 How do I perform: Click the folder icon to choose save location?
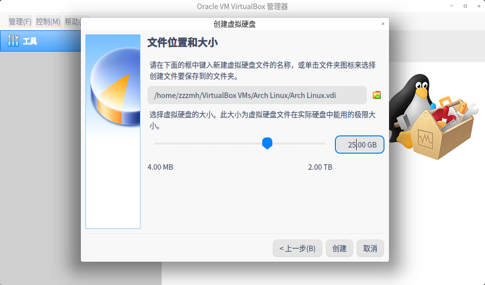point(377,96)
